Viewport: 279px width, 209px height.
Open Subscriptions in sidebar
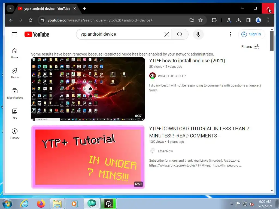(x=15, y=94)
